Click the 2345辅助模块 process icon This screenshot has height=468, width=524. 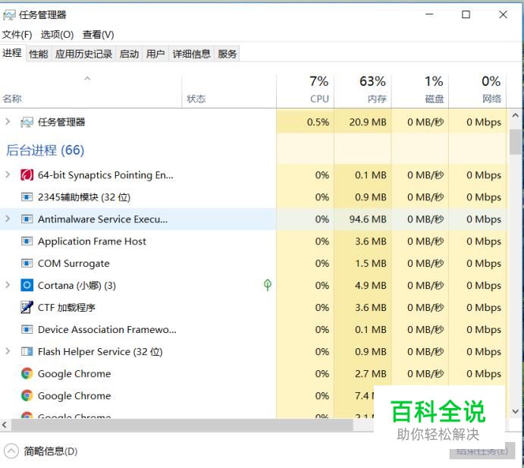(27, 197)
